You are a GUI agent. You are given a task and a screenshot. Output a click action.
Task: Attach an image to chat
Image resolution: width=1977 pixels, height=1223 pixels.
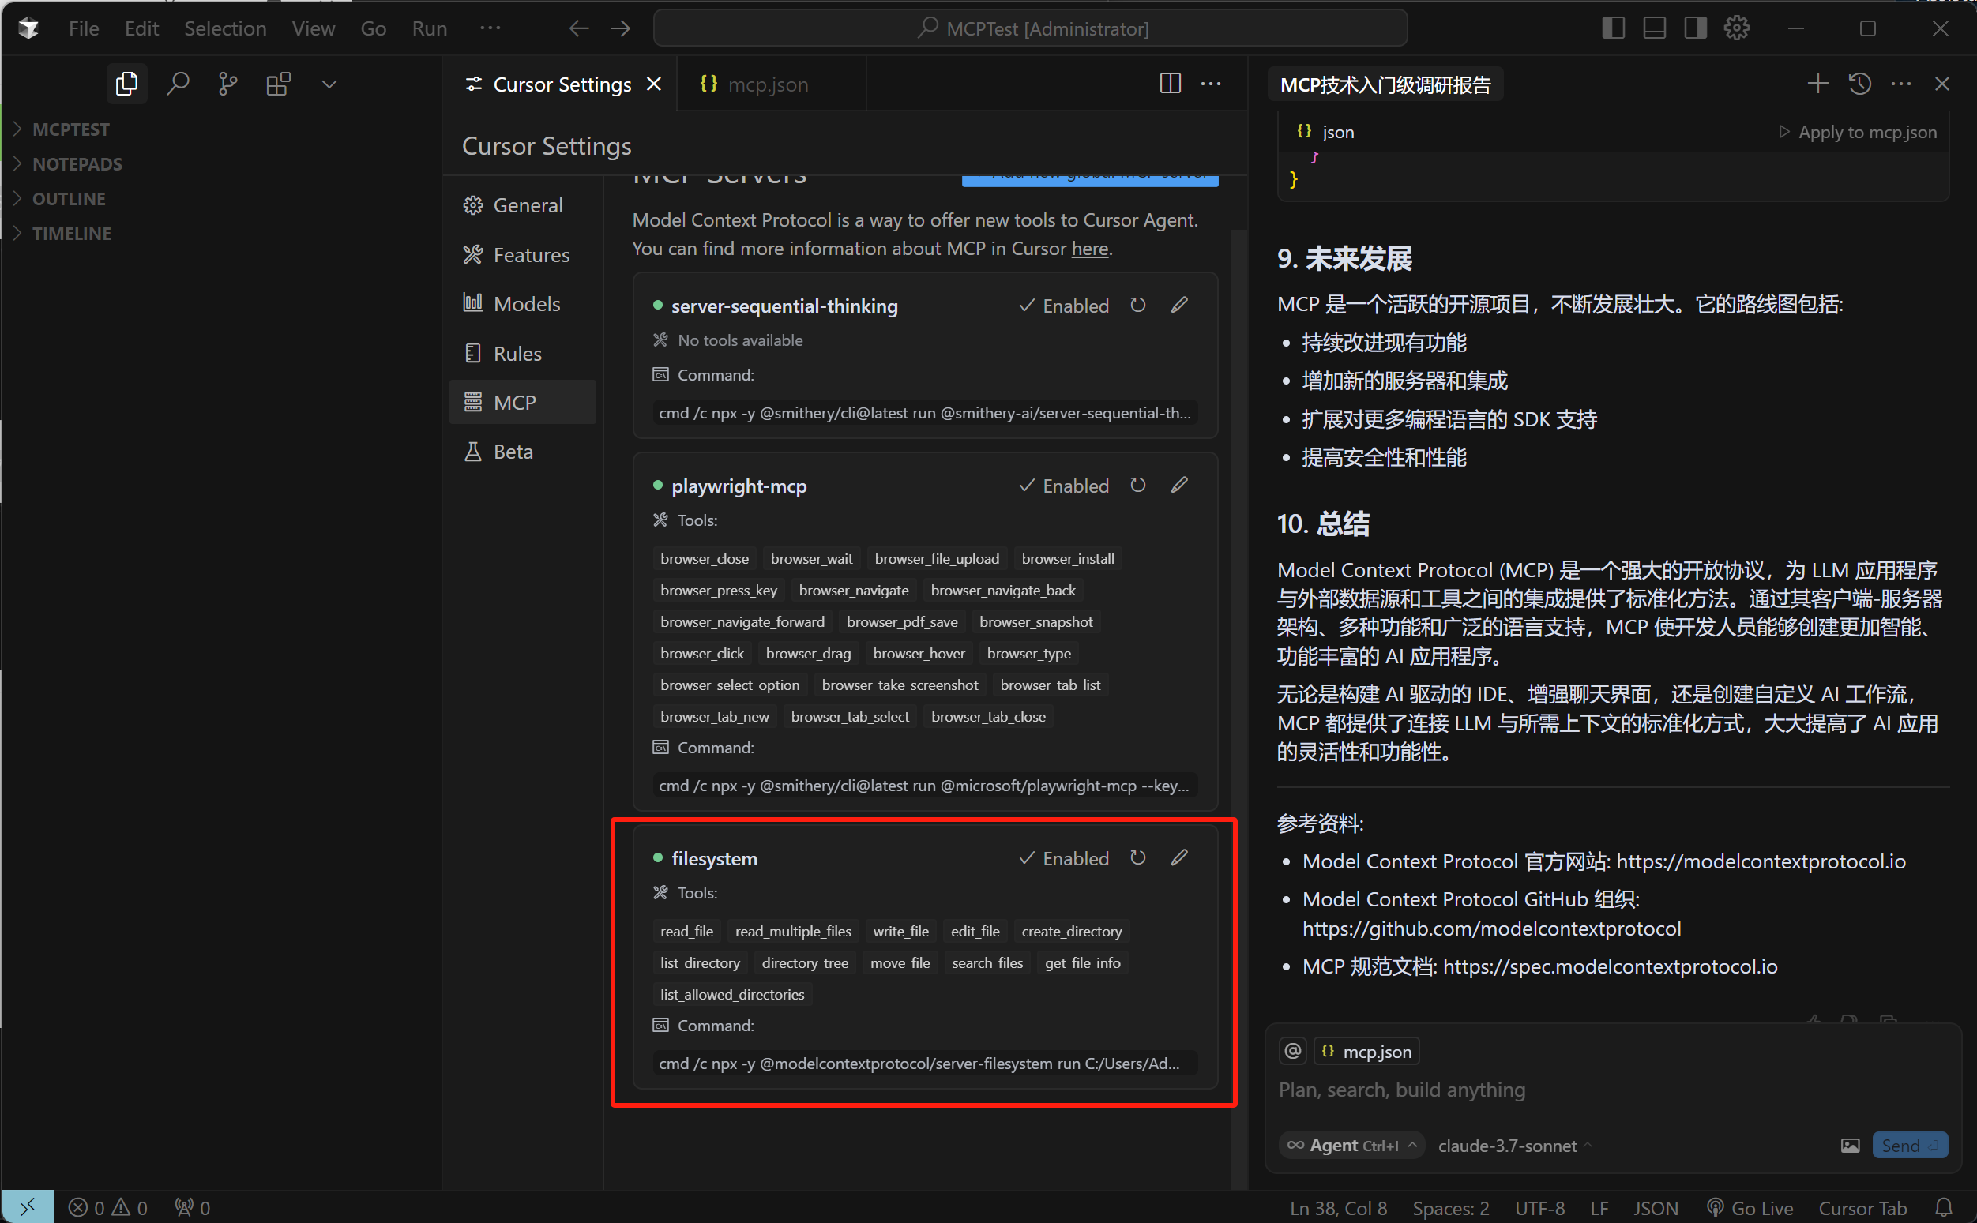pyautogui.click(x=1849, y=1146)
